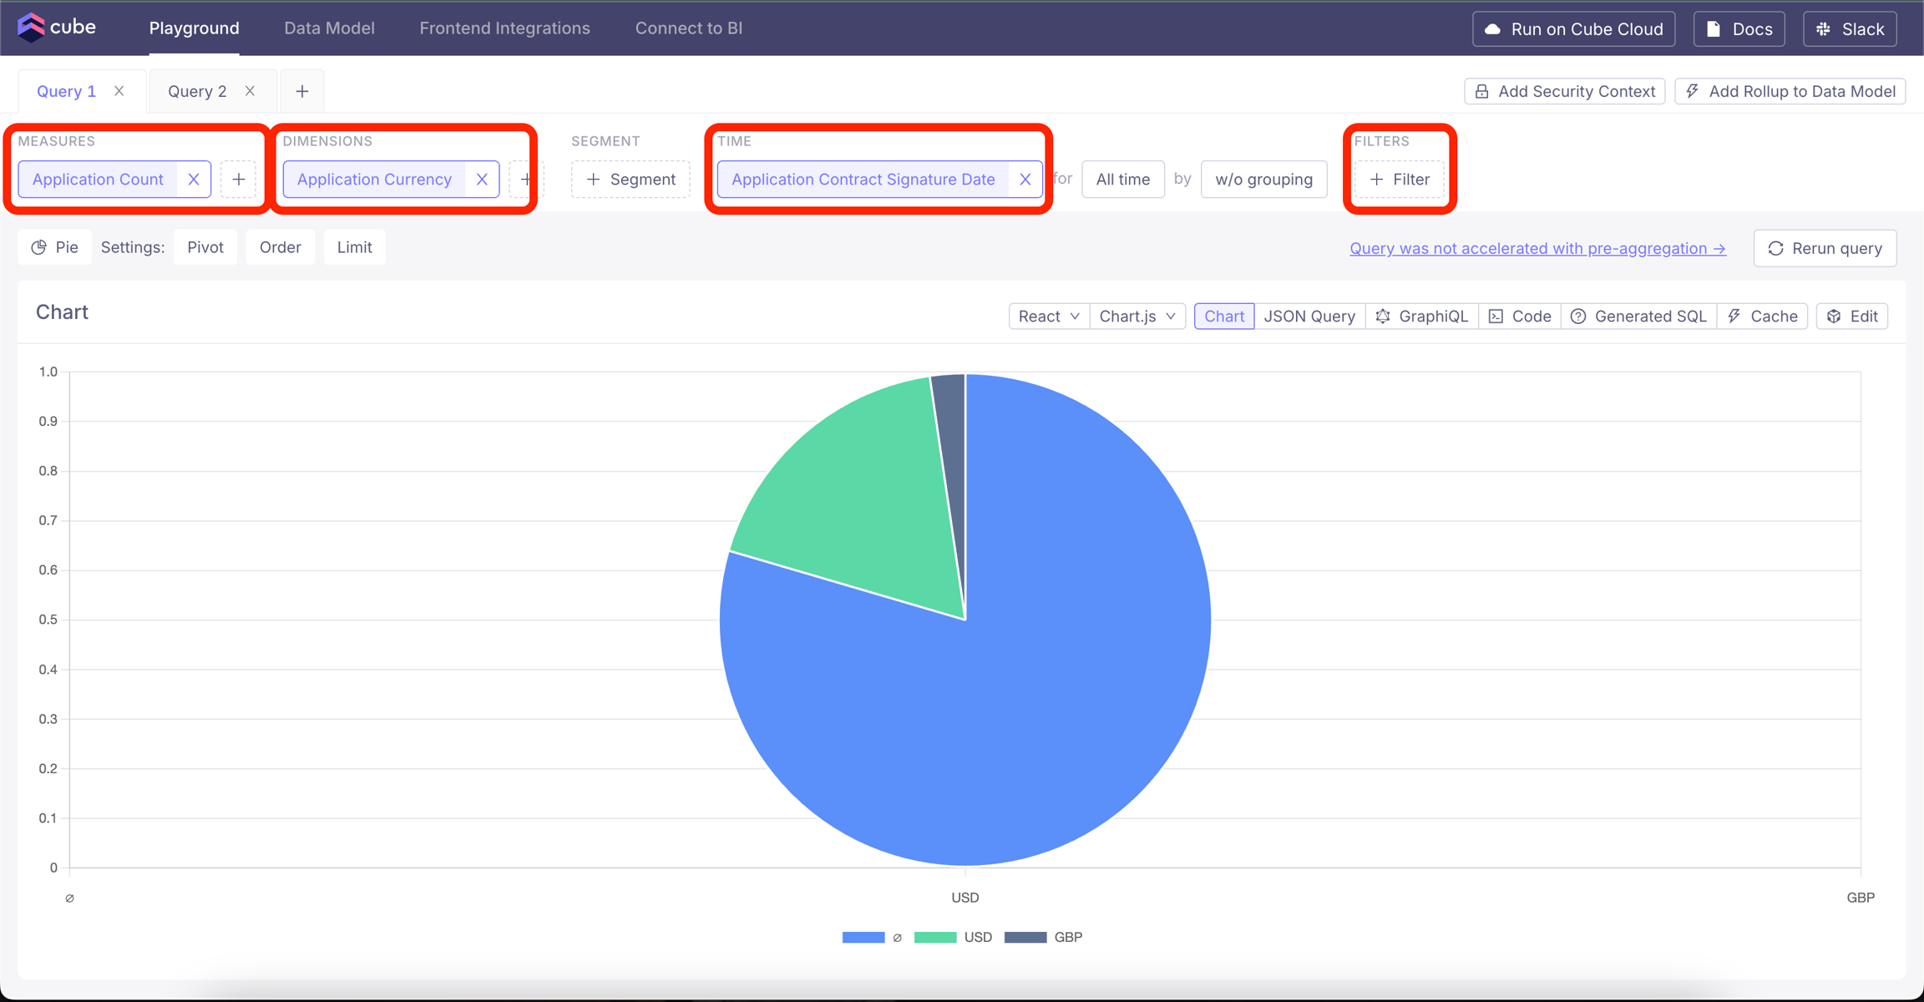
Task: Open the Pie chart type selector
Action: [55, 247]
